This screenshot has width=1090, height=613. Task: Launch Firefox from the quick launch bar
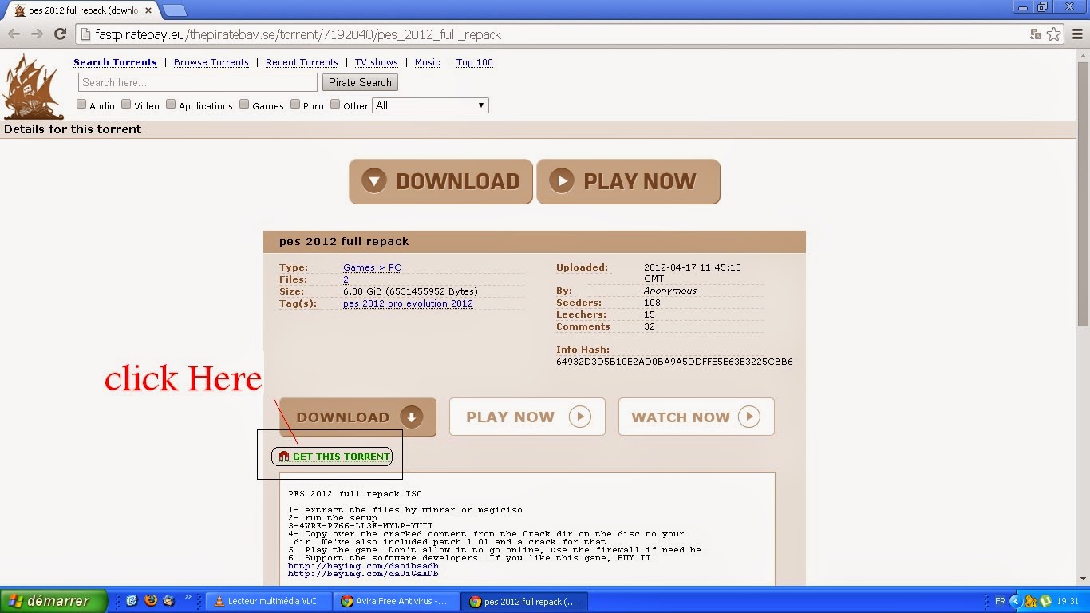[x=150, y=601]
